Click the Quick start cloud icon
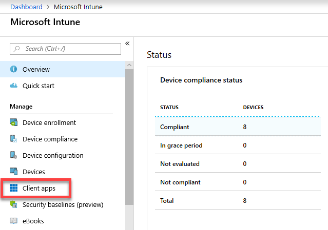328x230 pixels. click(14, 86)
